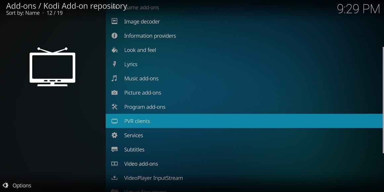Click the VideoPlayer InputStream download icon

coord(115,178)
